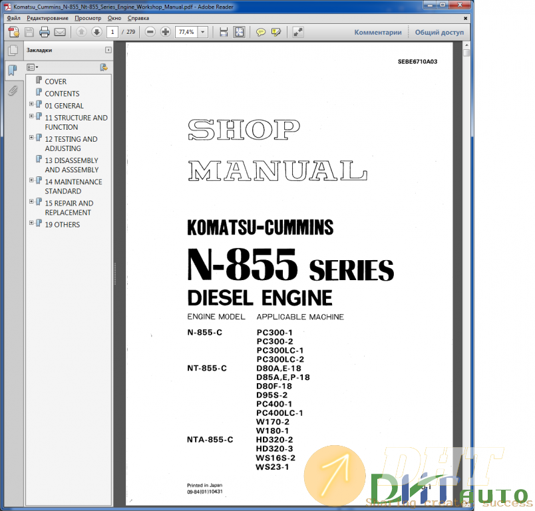
Task: Select 14 MAINTENANCE STANDARD bookmark
Action: click(73, 186)
